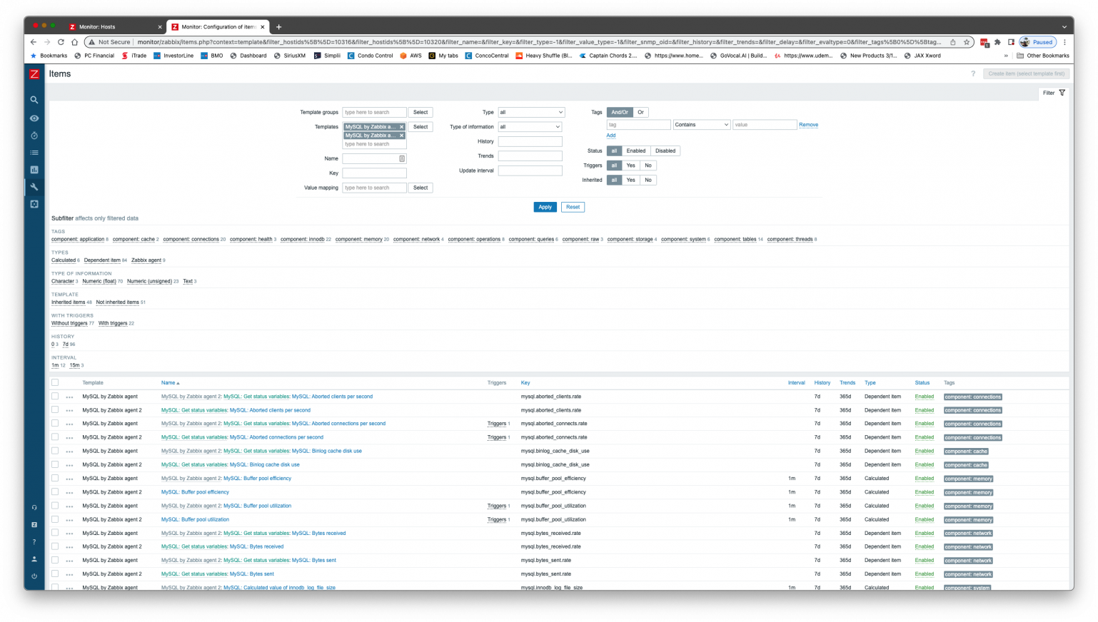Click the Sign out power icon
Viewport: 1098px width, 622px height.
click(x=34, y=576)
